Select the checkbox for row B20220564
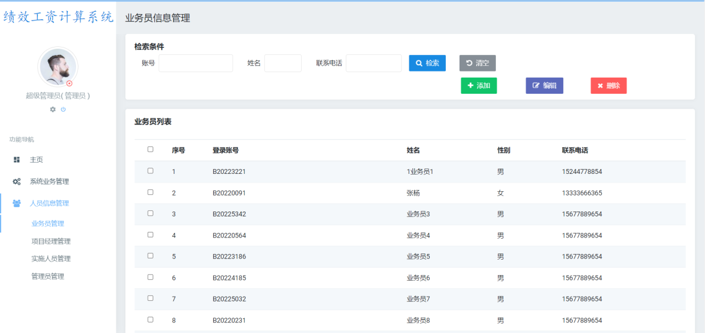The width and height of the screenshot is (705, 333). [x=151, y=234]
